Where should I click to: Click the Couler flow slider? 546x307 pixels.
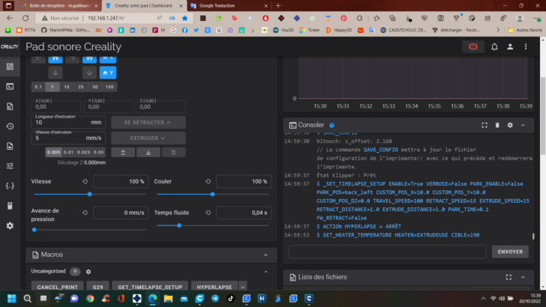(211, 194)
